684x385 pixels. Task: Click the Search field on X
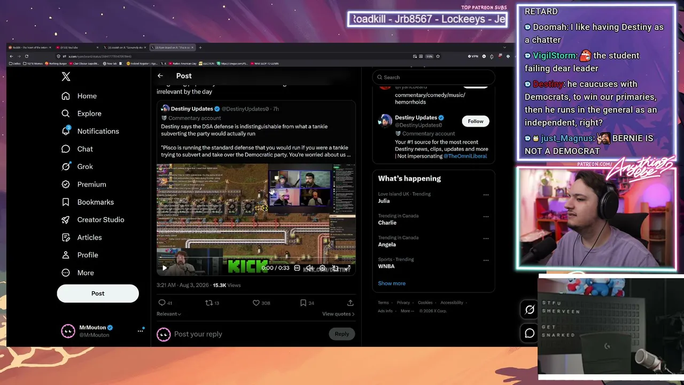(433, 77)
